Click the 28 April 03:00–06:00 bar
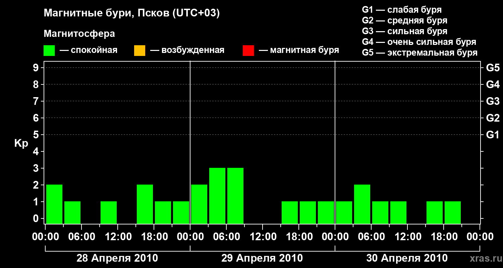Viewport: 503px width, 268px height. click(x=72, y=212)
